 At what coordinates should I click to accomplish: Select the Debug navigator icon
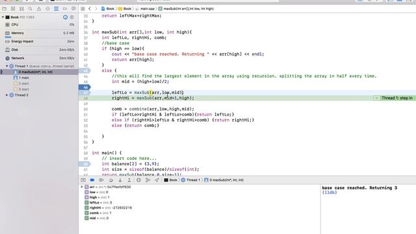pos(57,8)
